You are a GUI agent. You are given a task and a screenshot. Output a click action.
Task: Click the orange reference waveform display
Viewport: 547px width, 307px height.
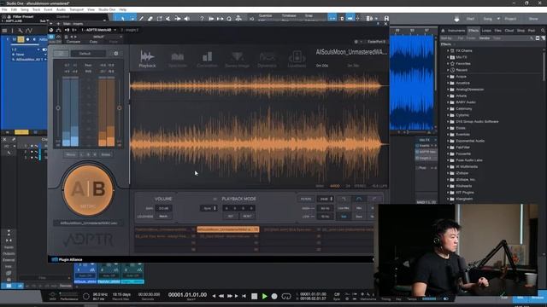(x=258, y=144)
